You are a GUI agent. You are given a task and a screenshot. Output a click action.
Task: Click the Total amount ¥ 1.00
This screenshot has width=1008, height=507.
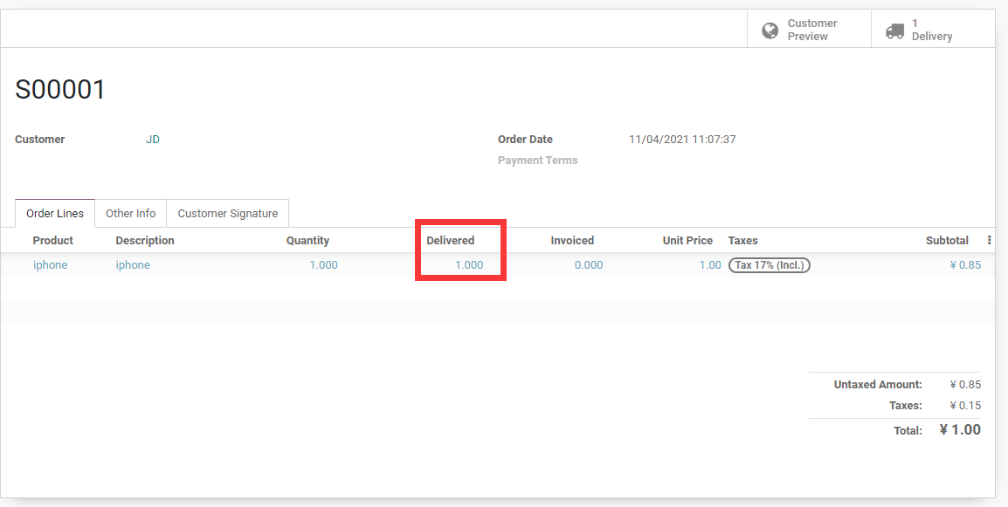pyautogui.click(x=961, y=430)
